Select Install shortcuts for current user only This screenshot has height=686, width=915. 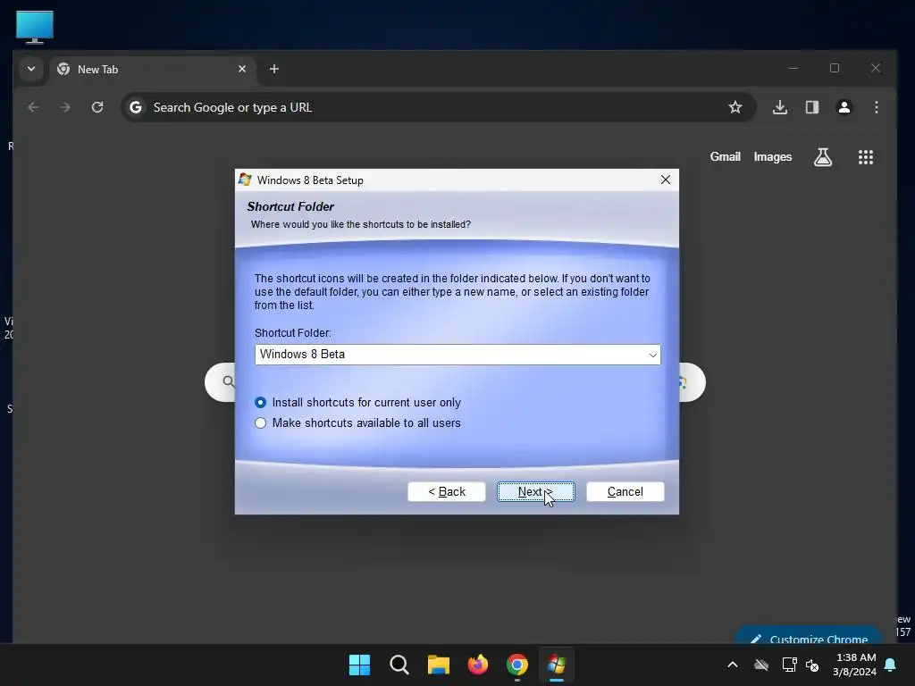tap(357, 403)
